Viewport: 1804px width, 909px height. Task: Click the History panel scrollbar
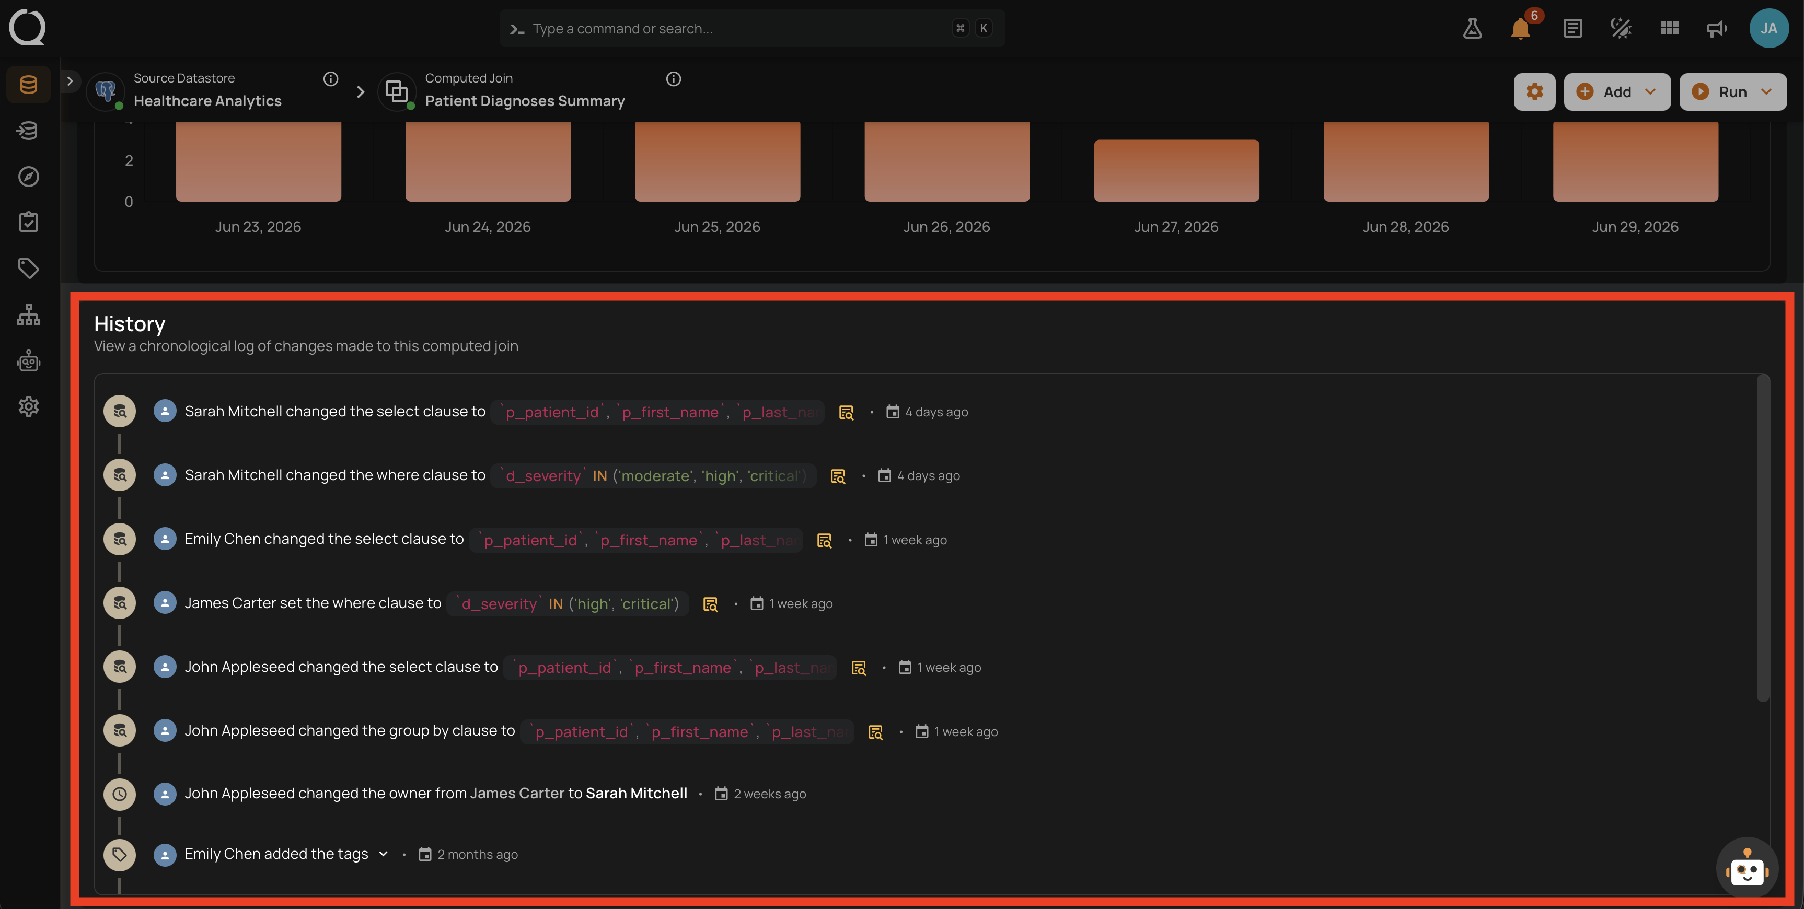[1763, 538]
